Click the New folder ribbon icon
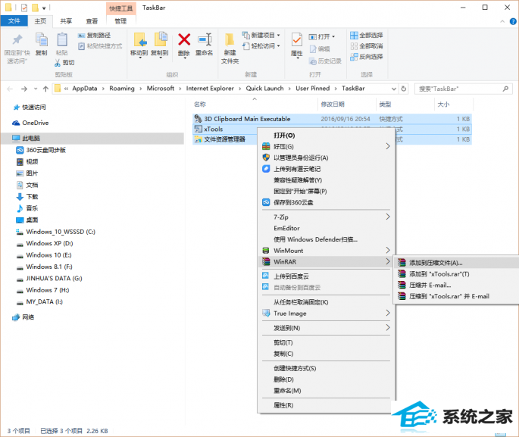The image size is (519, 437). [230, 40]
